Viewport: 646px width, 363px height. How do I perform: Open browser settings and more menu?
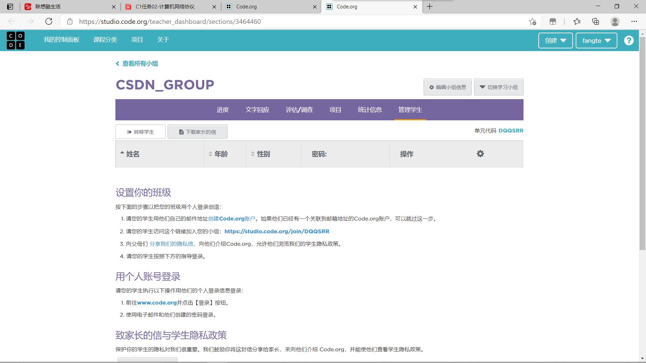[x=634, y=22]
